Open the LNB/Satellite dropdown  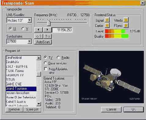(30, 20)
